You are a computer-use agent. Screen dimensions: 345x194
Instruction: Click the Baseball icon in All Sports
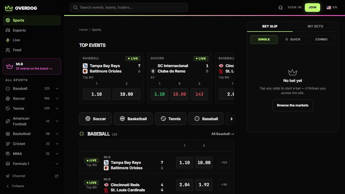tap(8, 88)
